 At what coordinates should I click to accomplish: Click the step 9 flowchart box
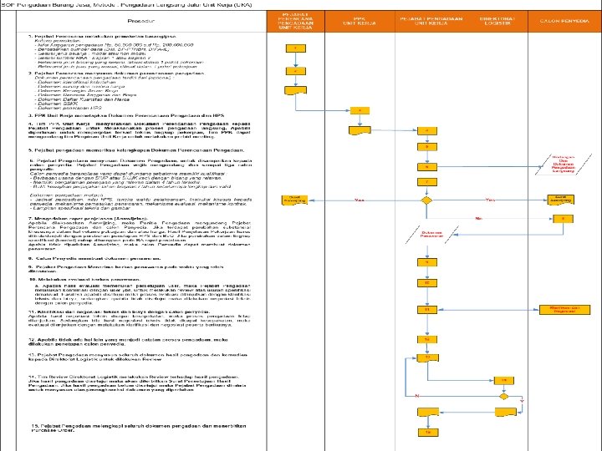tap(427, 262)
